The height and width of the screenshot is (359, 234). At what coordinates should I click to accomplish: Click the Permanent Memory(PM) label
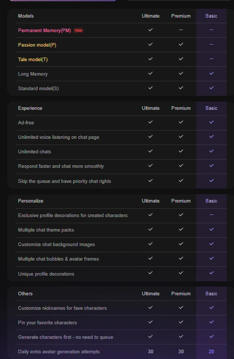point(45,31)
